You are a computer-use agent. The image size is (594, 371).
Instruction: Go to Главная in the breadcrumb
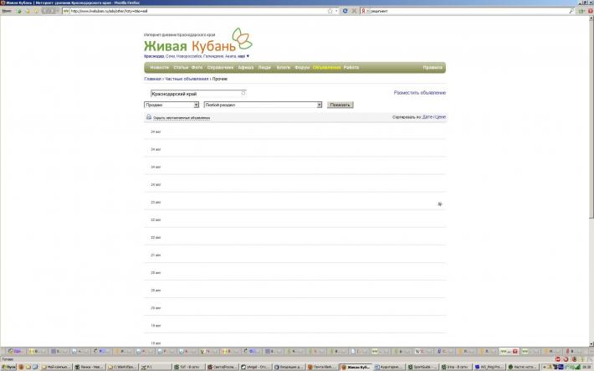pyautogui.click(x=152, y=79)
